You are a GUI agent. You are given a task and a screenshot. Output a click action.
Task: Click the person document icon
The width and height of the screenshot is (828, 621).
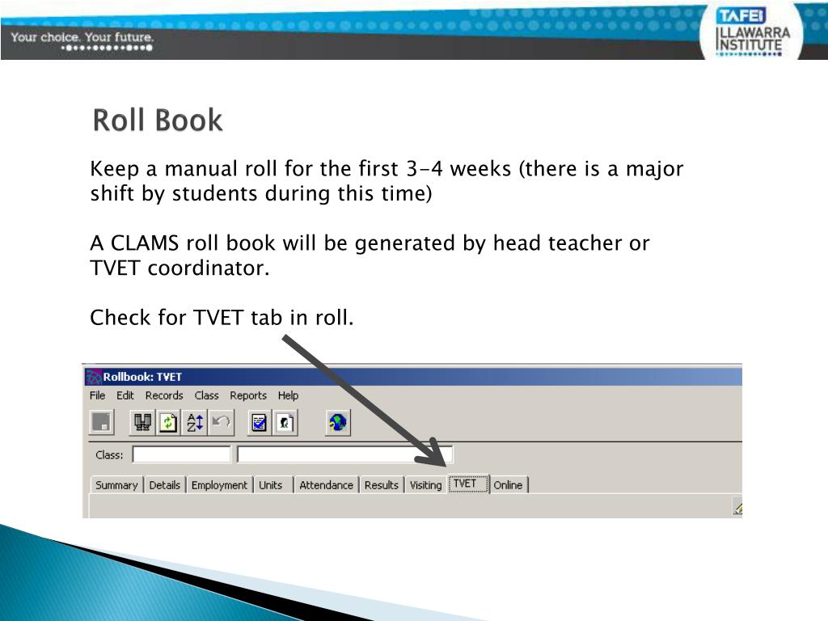tap(285, 422)
